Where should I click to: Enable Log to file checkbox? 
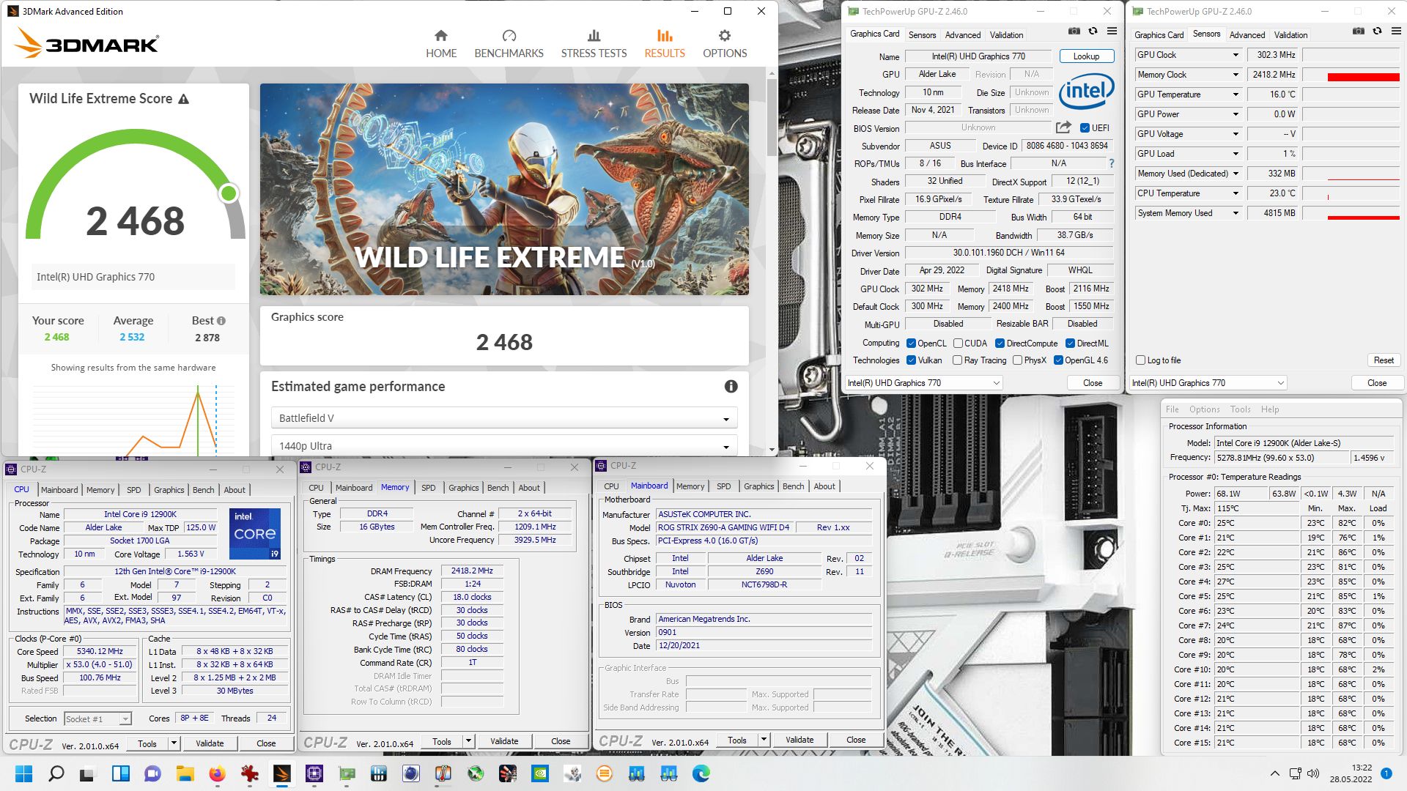coord(1140,360)
